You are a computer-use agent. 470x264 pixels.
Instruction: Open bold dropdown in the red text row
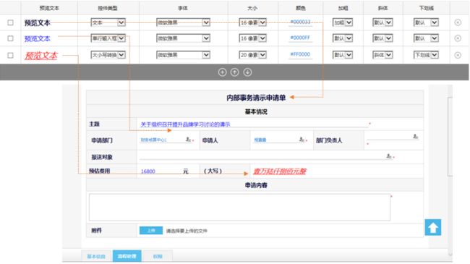point(343,55)
